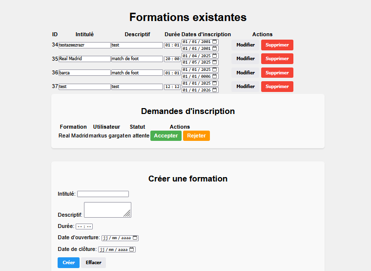Open calendar icon on barca opening date
Screen dimensions: 371x271
coord(215,69)
